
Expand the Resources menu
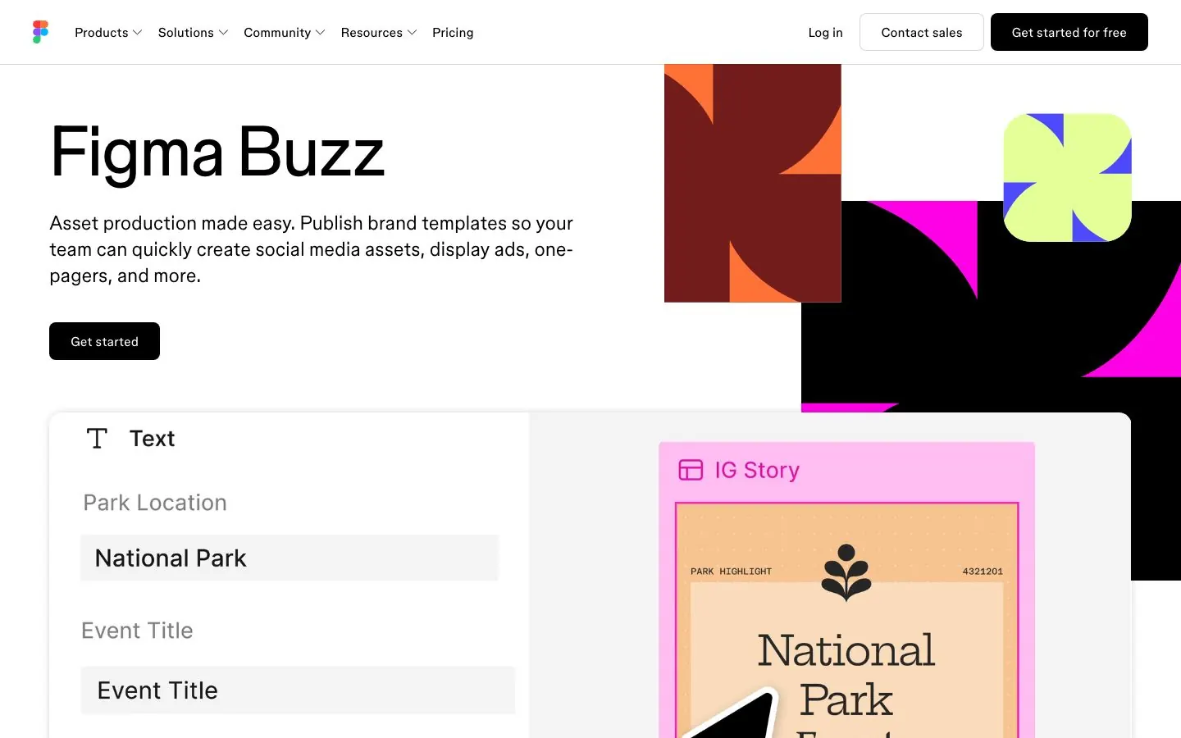(379, 33)
